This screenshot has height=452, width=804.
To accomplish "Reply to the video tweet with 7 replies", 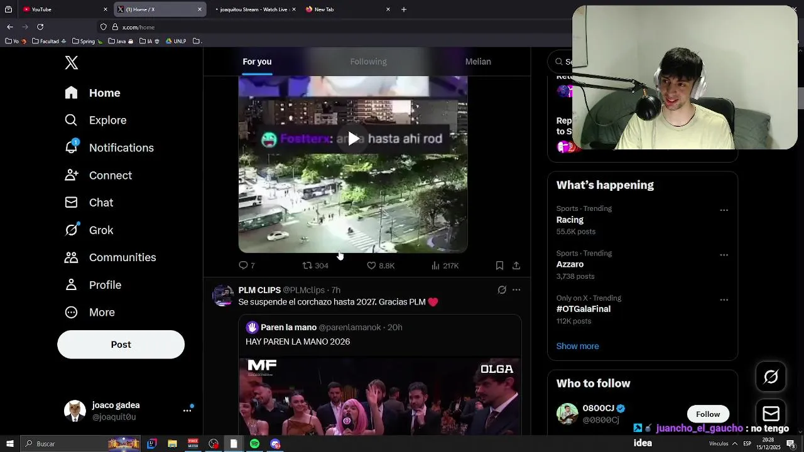I will (246, 266).
